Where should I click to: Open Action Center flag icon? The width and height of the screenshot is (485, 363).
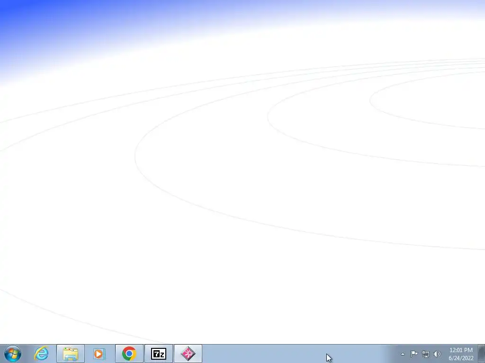click(414, 354)
